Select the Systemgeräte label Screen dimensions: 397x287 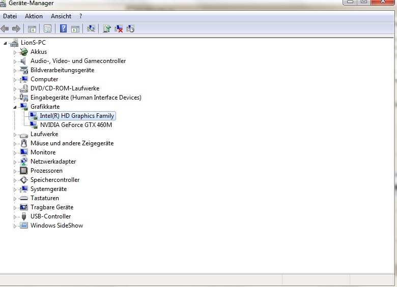49,189
